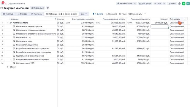Image resolution: width=190 pixels, height=107 pixels.
Task: Switch to the Список view tab
Action: pos(22,14)
